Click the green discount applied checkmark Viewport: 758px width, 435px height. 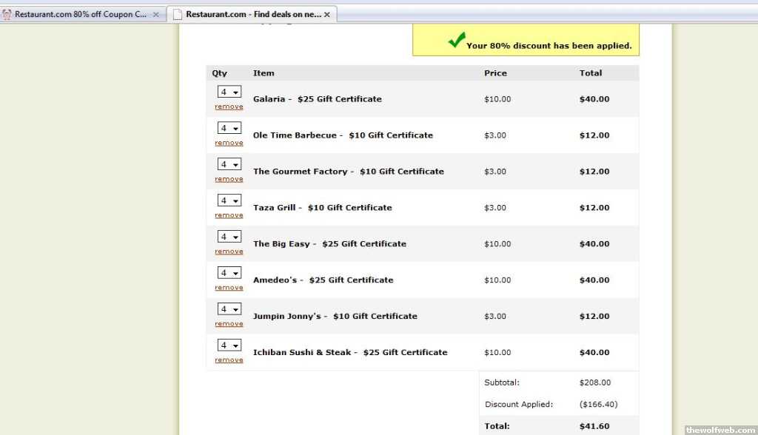(x=457, y=41)
